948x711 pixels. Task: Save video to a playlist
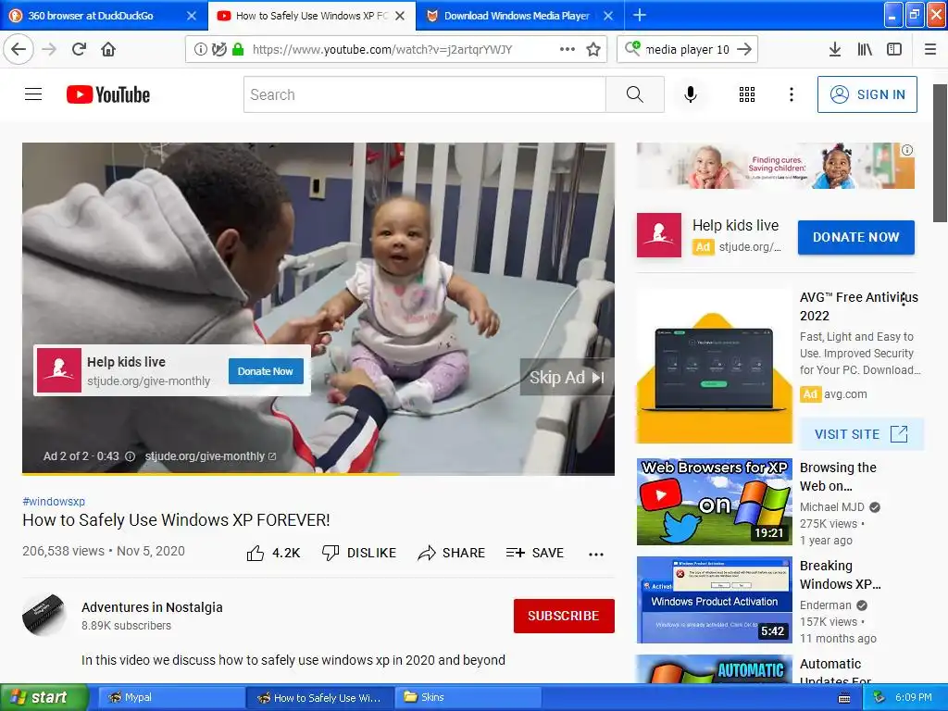click(x=534, y=553)
